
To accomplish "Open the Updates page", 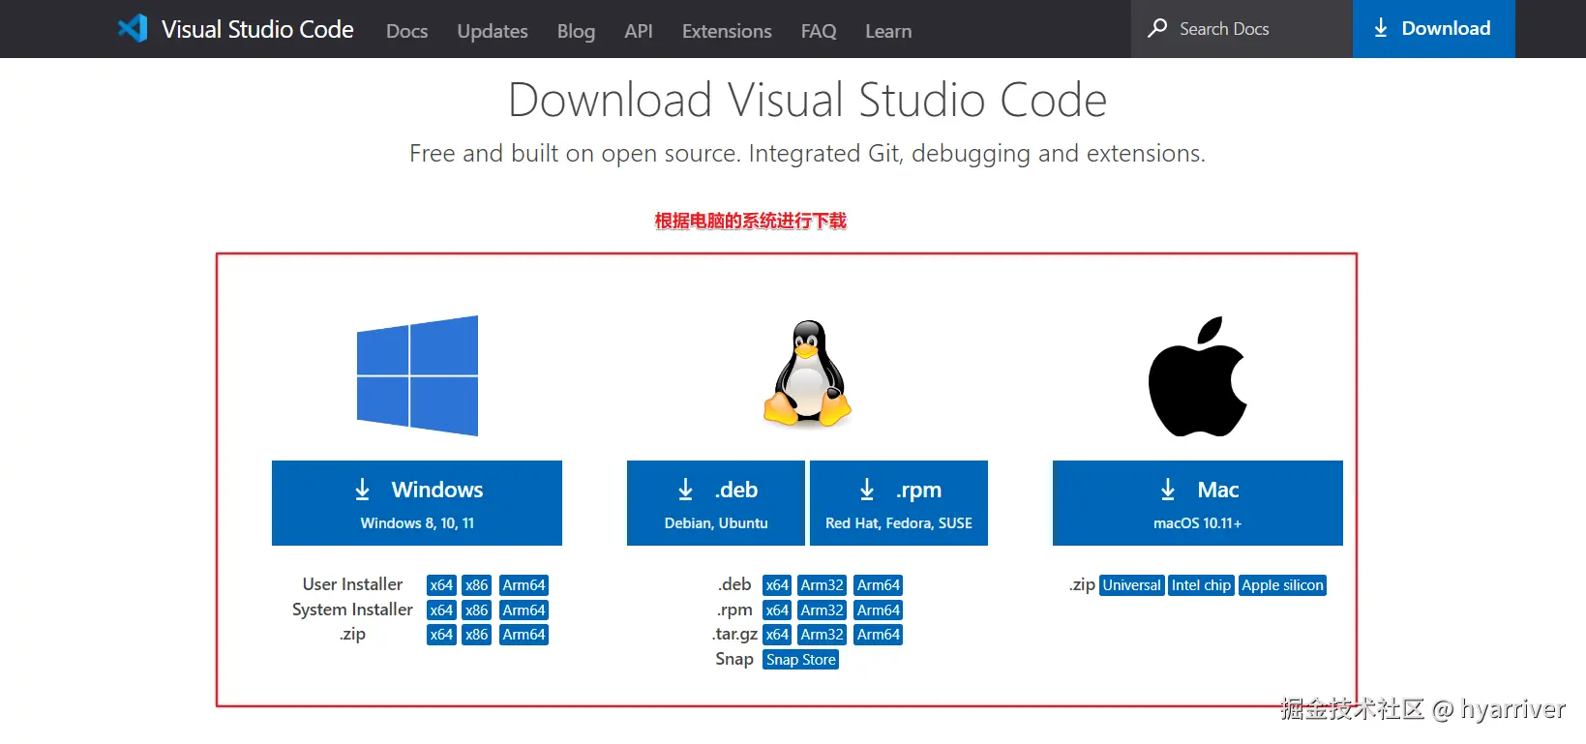I will [493, 31].
